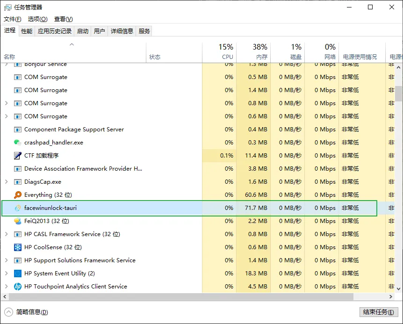Screen dimensions: 403x324
Task: Switch to the 应用历史记录 tab
Action: click(55, 31)
